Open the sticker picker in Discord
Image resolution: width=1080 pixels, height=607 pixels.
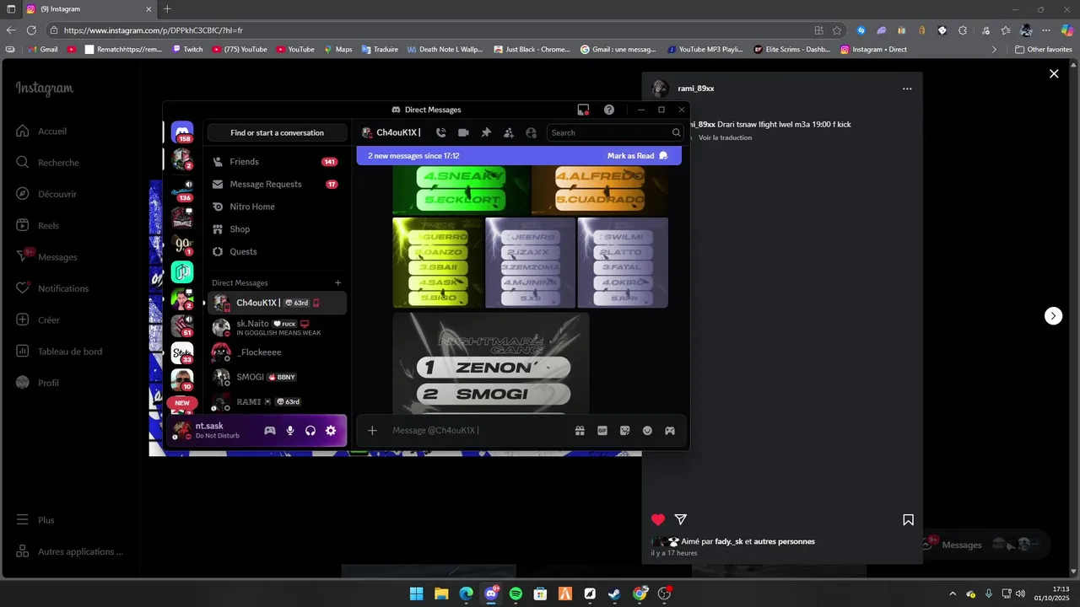pos(624,430)
